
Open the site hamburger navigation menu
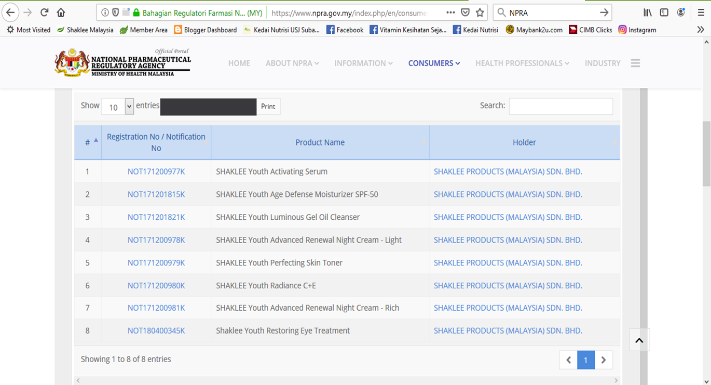[636, 63]
